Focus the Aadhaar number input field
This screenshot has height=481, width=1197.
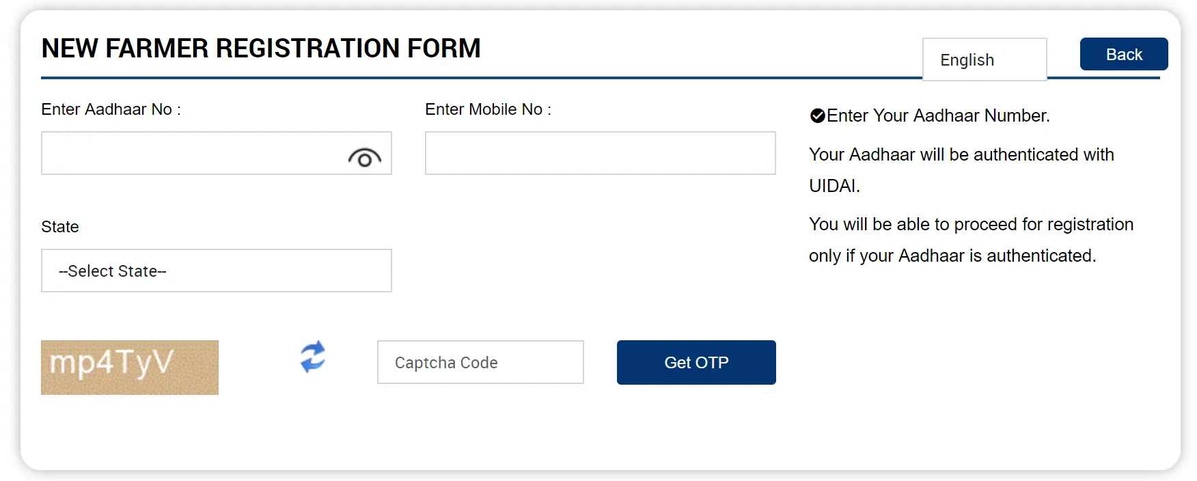tap(191, 153)
